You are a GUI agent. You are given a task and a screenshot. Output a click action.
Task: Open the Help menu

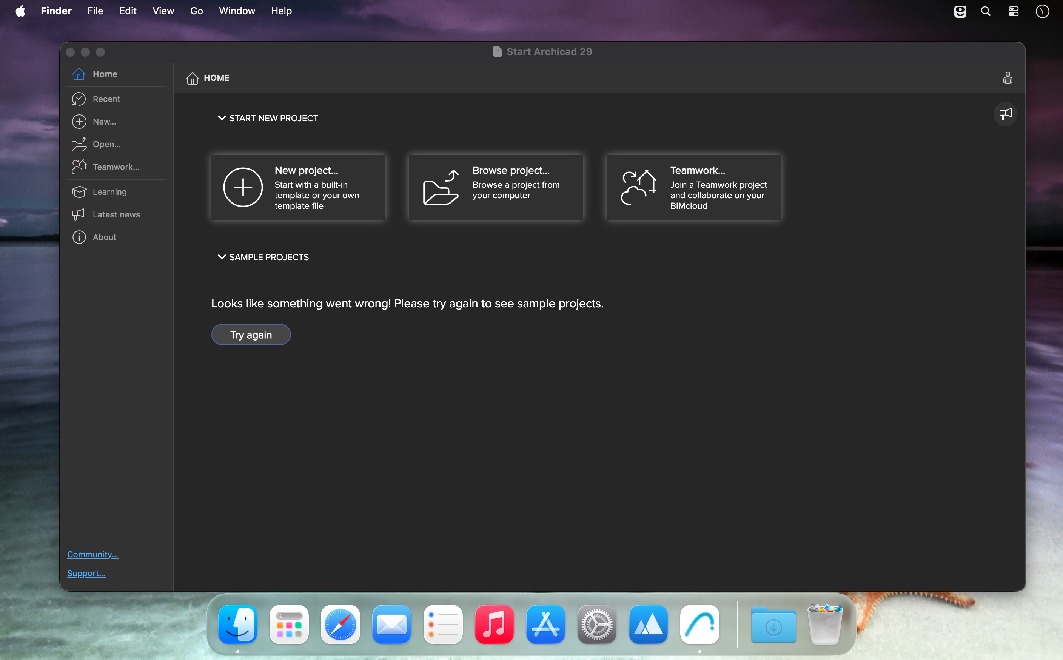click(x=282, y=11)
